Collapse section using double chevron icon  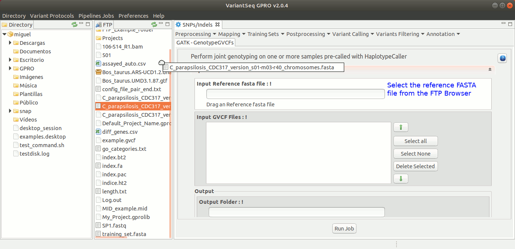(490, 69)
